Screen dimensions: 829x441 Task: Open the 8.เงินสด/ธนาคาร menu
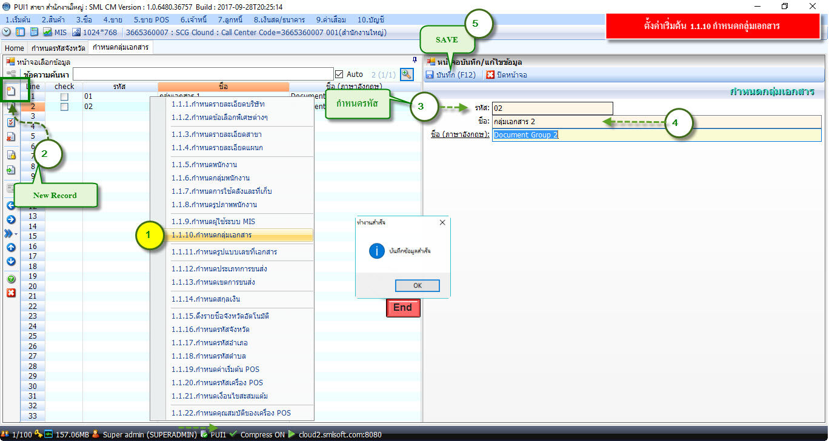tap(280, 19)
